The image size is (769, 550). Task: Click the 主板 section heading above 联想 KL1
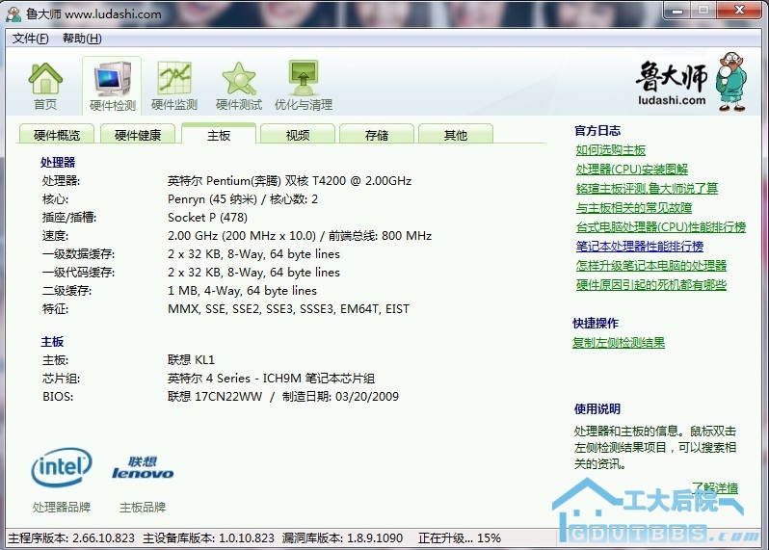point(52,342)
